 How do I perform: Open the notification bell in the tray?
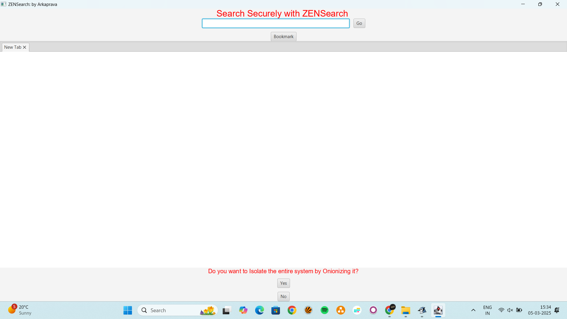(x=557, y=310)
